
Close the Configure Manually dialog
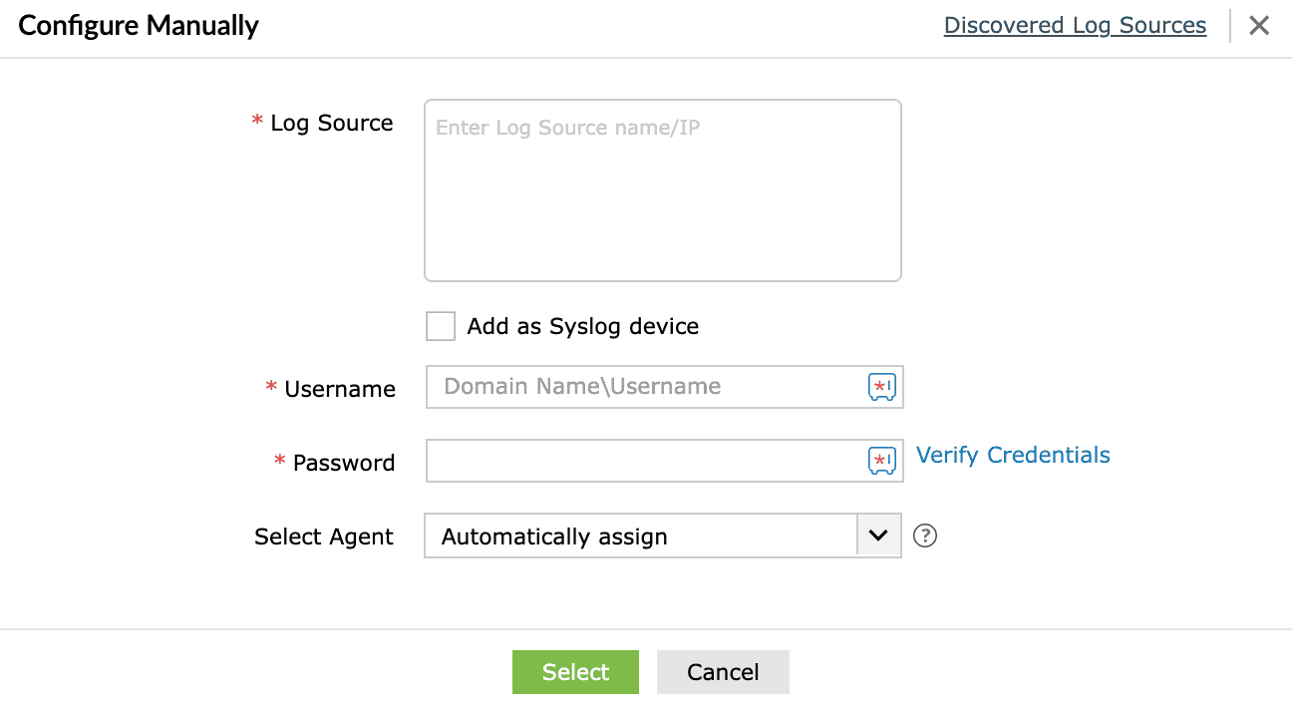click(1259, 26)
